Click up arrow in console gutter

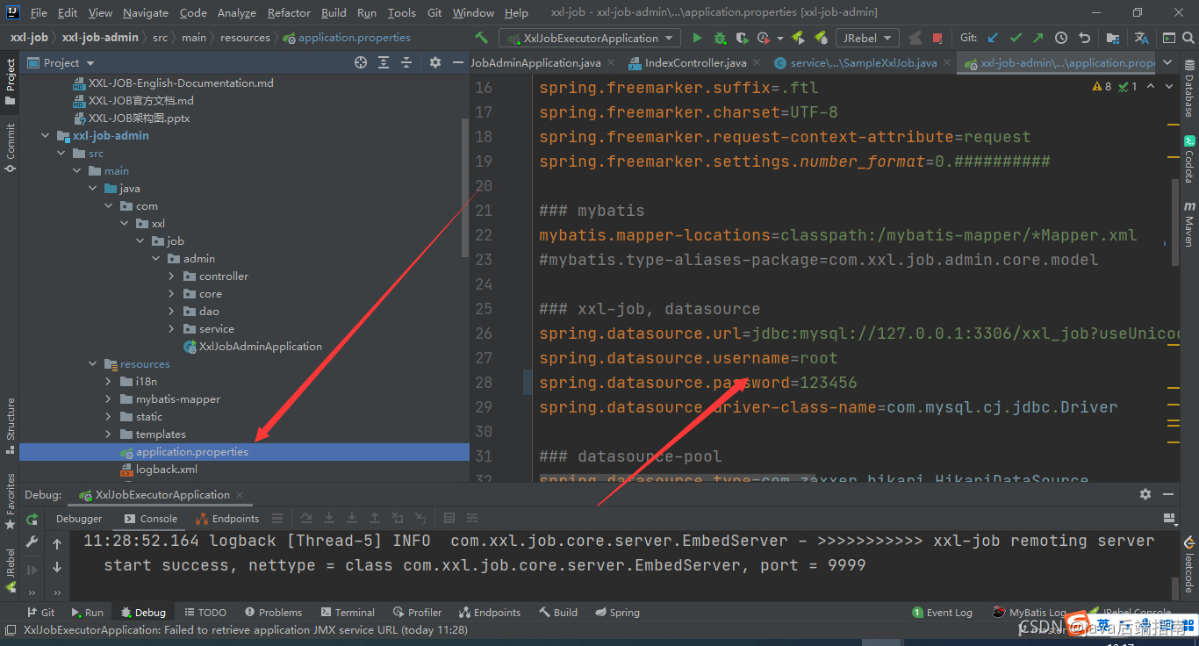pos(57,544)
